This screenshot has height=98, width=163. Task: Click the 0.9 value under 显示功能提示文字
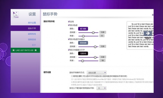coord(103,57)
